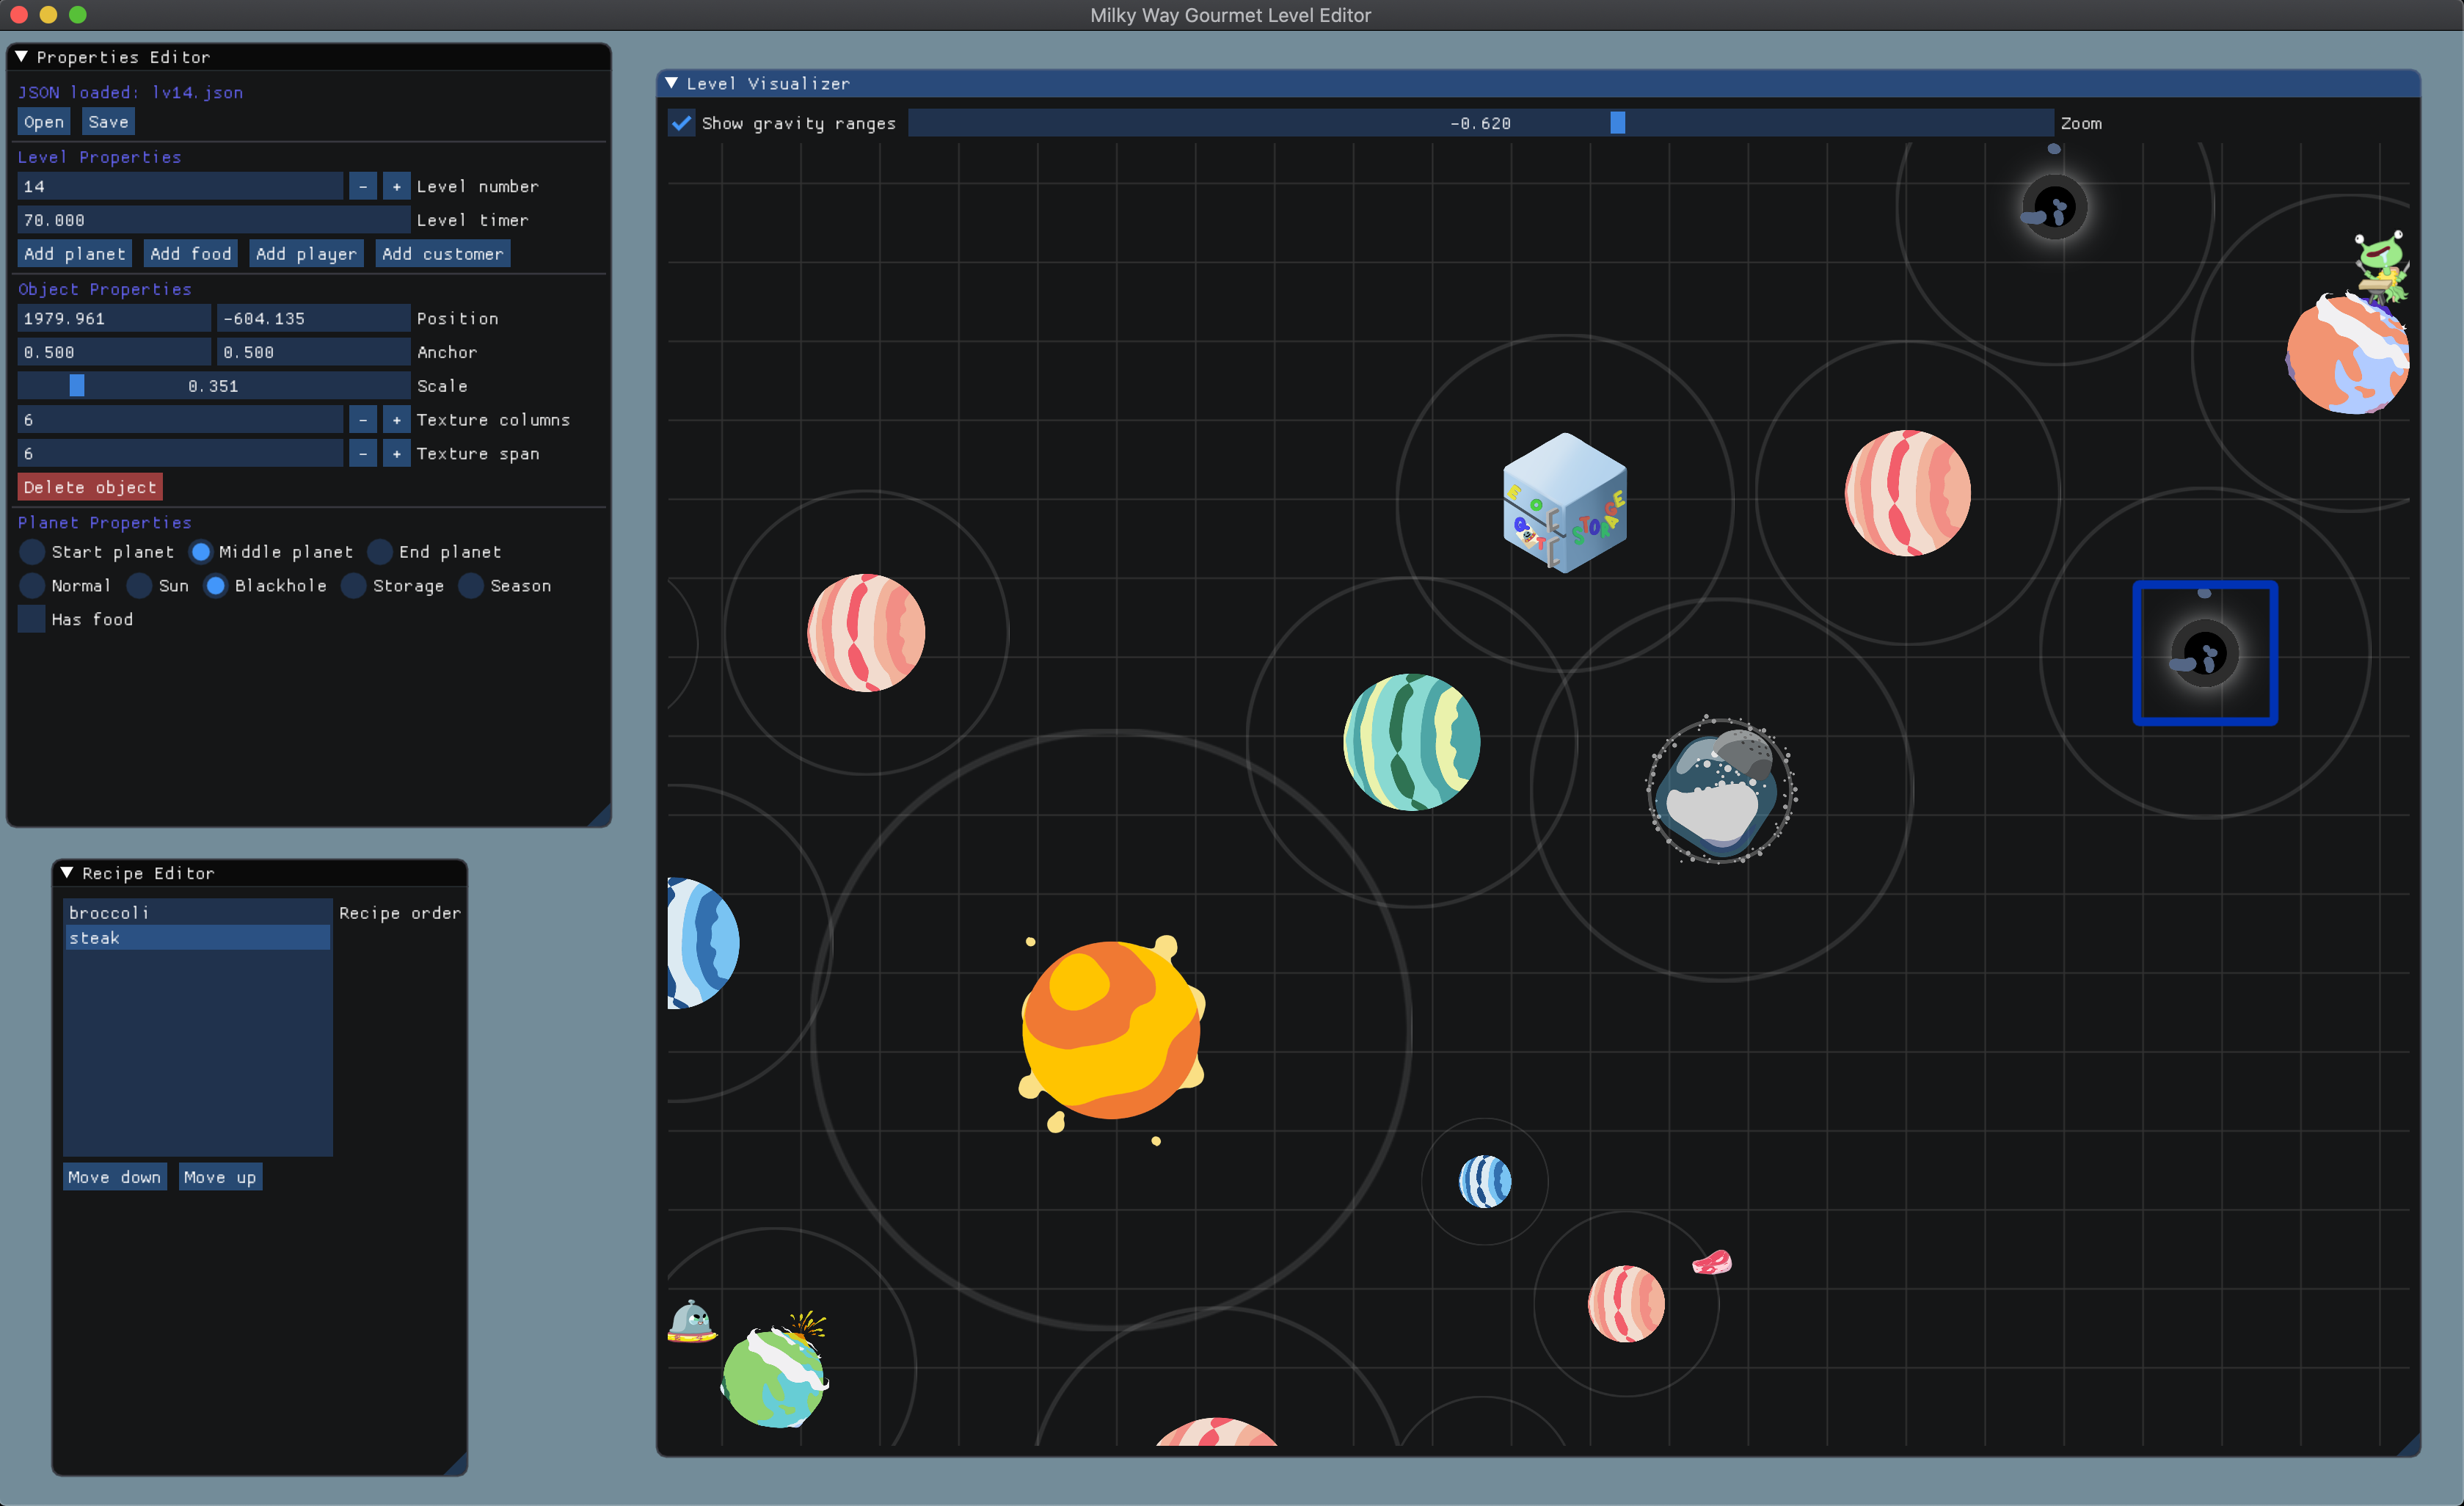Uncheck Show gravity ranges checkbox
Screen dimensions: 2464x1506
(x=682, y=123)
